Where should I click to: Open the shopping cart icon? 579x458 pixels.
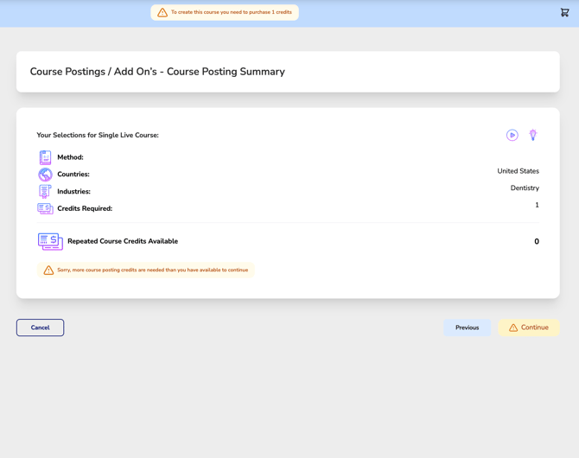tap(564, 13)
